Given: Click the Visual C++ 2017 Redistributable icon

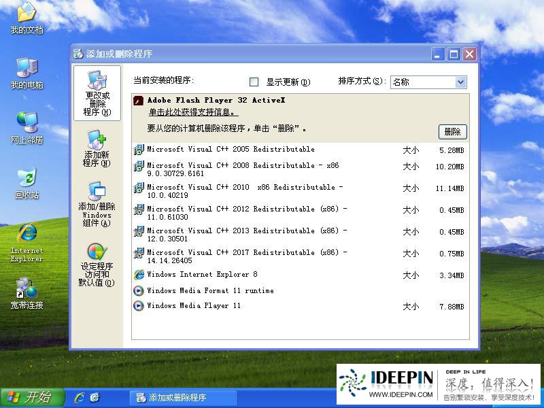Looking at the screenshot, I should pos(139,254).
